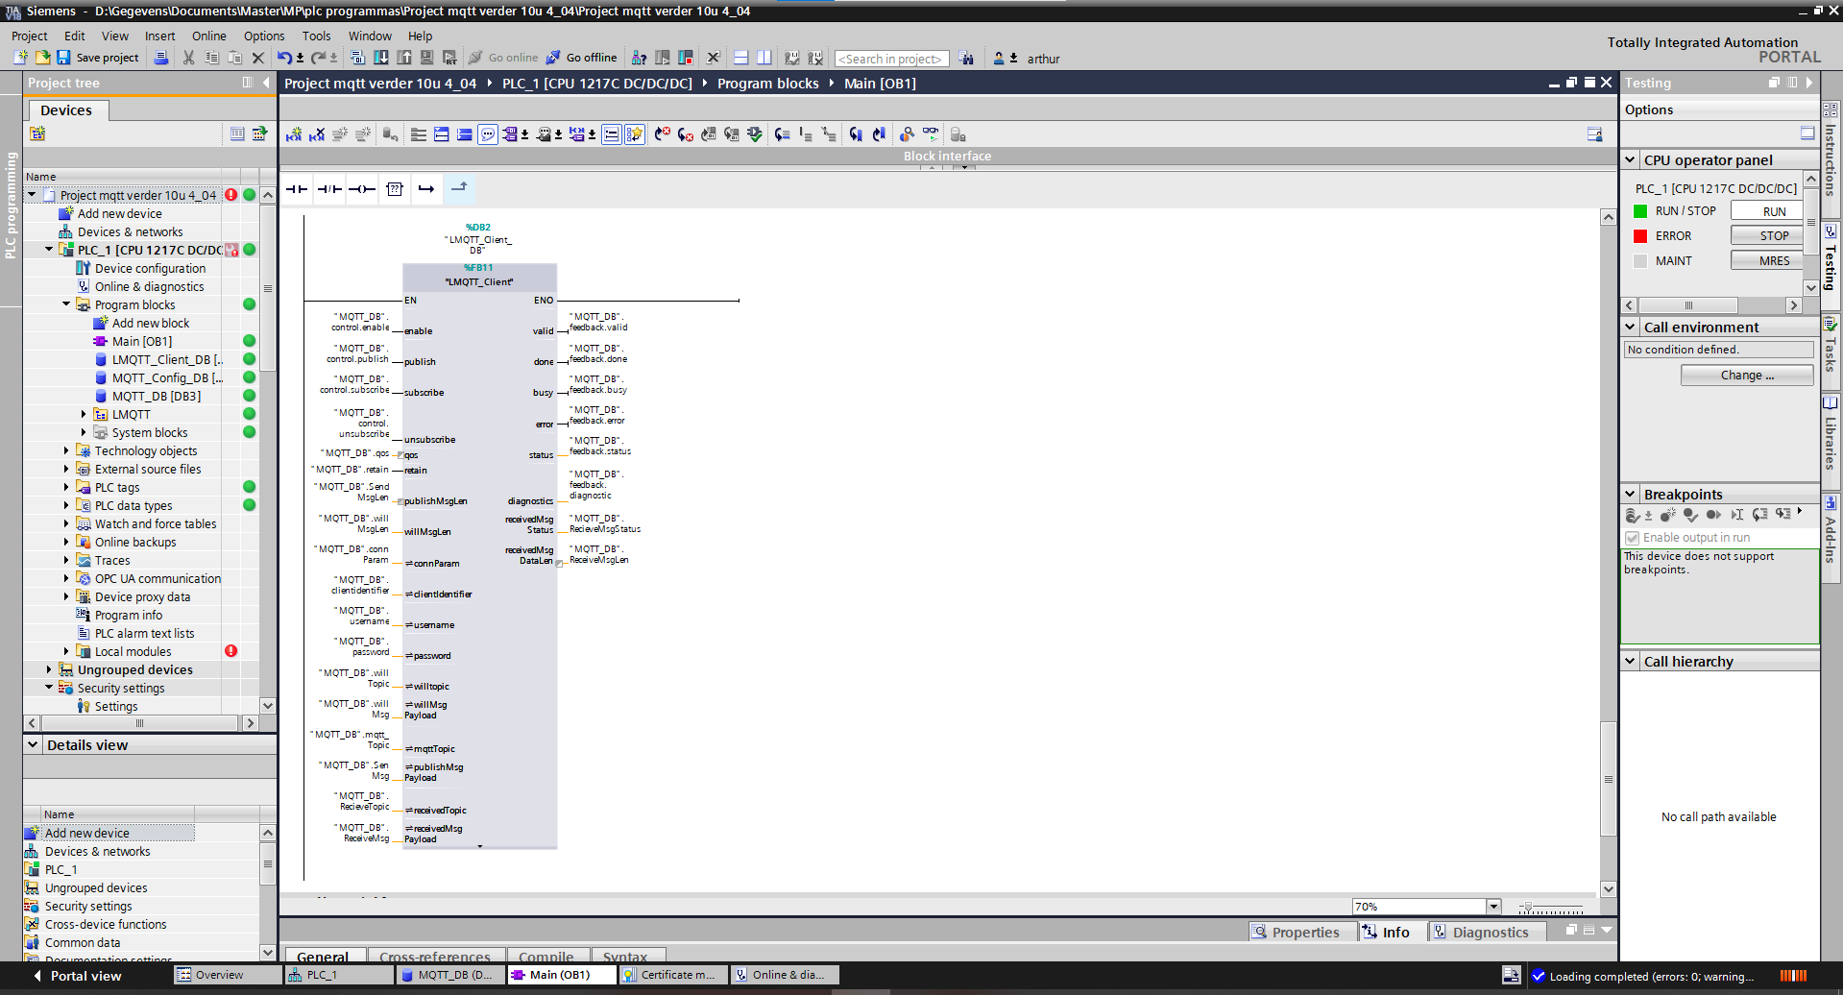
Task: Click the Undo arrow icon
Action: [x=284, y=58]
